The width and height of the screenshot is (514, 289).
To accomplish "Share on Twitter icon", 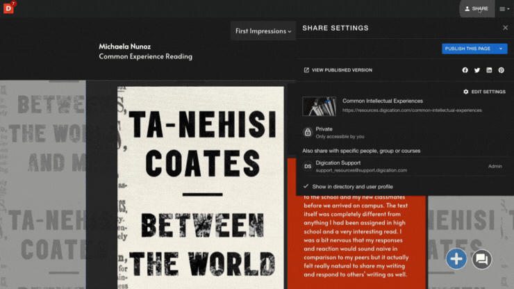I will pyautogui.click(x=477, y=70).
